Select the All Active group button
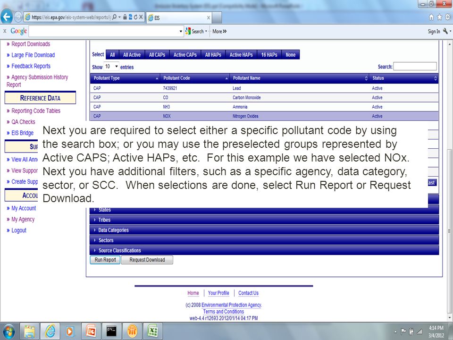Viewport: 453px width, 340px height. point(132,55)
